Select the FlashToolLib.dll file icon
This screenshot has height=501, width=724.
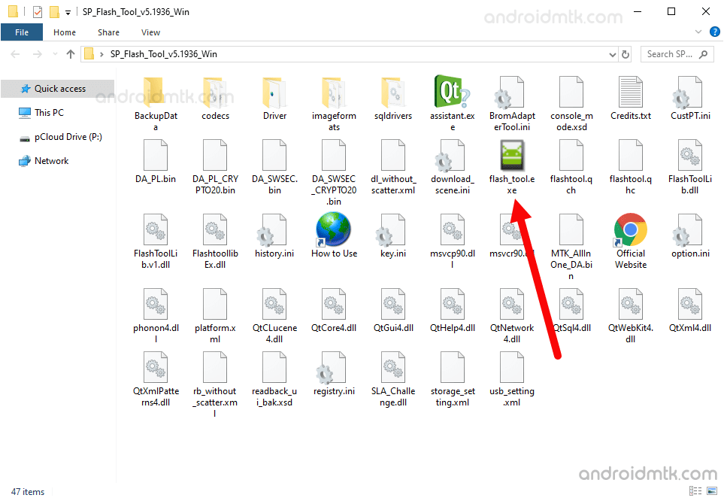(690, 155)
